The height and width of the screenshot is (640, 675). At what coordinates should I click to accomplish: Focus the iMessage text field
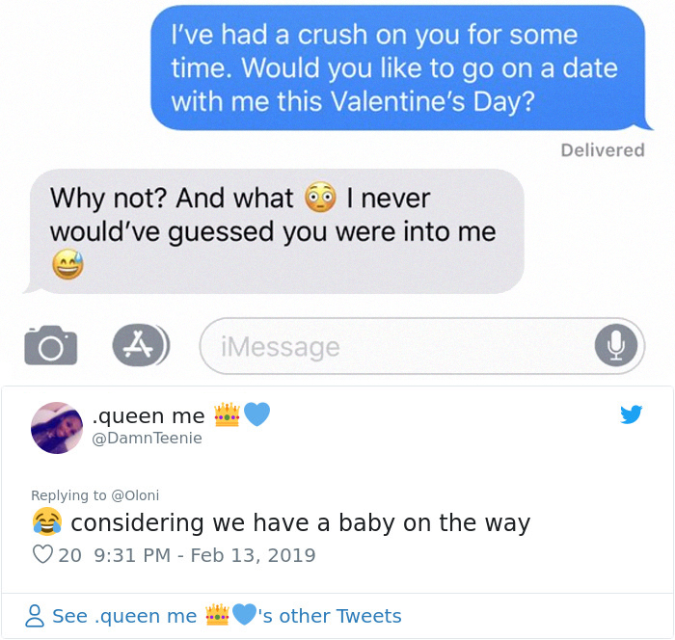405,346
